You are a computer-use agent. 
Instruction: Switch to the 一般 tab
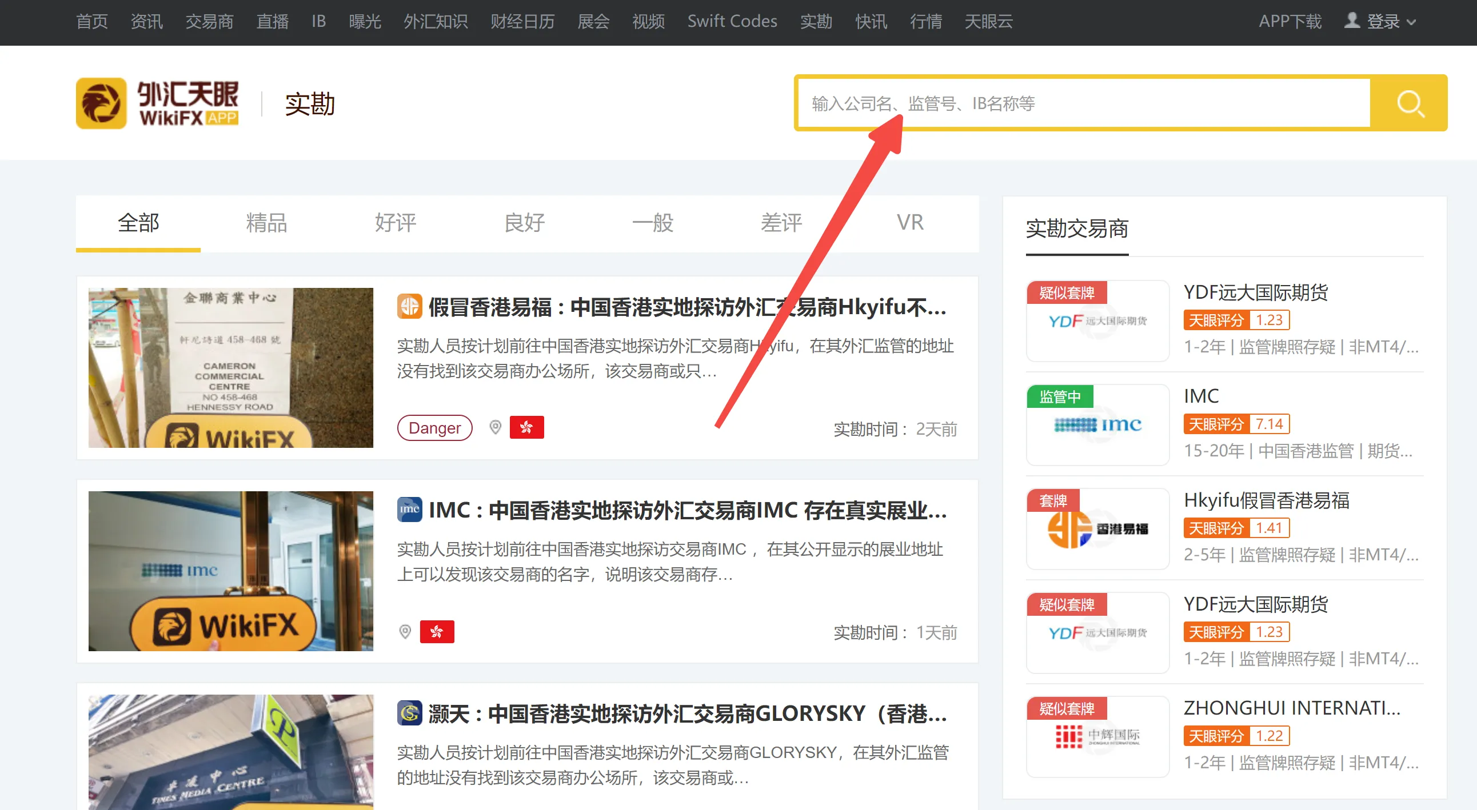click(653, 223)
